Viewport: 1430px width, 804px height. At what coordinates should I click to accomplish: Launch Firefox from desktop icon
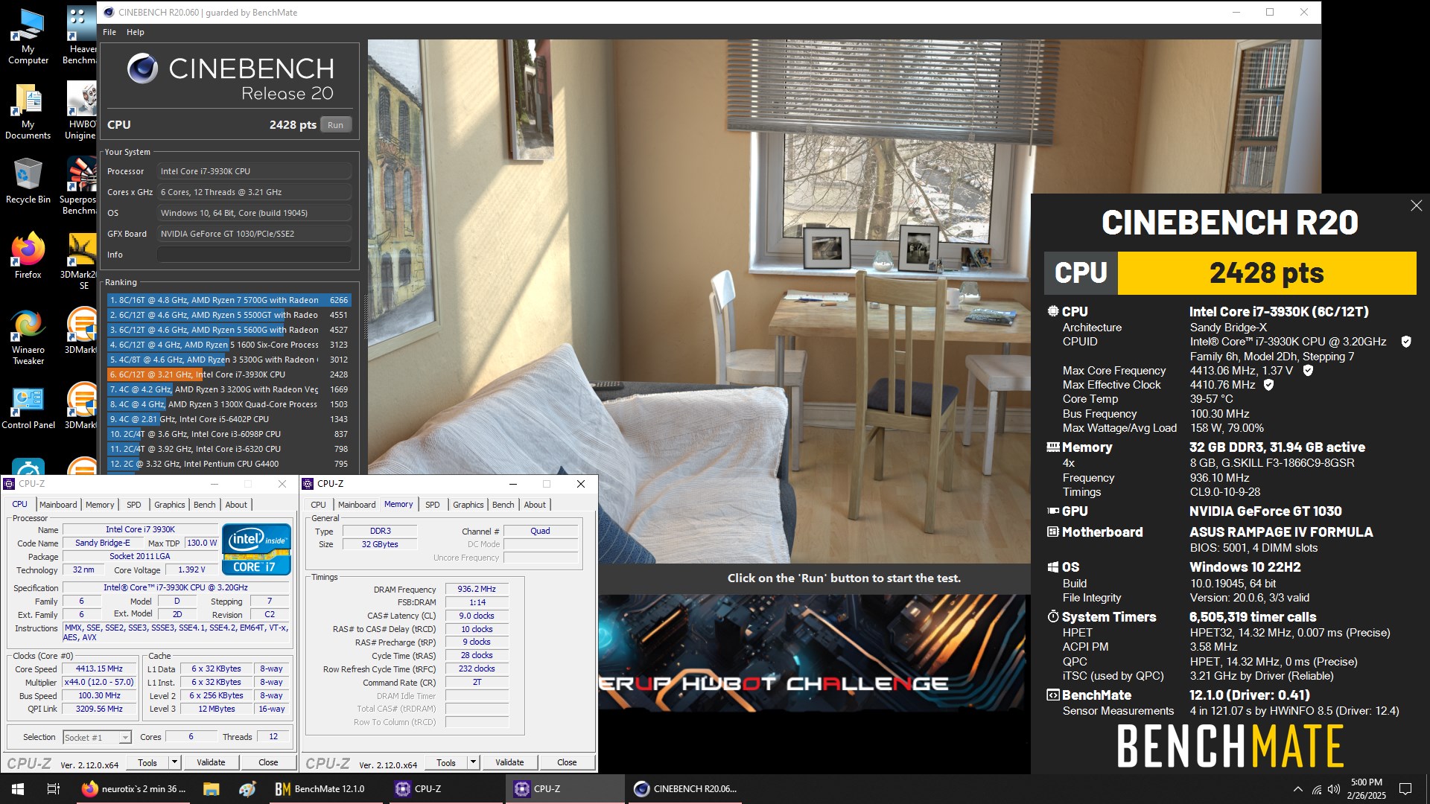[28, 255]
